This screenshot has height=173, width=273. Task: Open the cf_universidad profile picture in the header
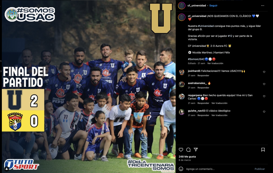pyautogui.click(x=181, y=6)
